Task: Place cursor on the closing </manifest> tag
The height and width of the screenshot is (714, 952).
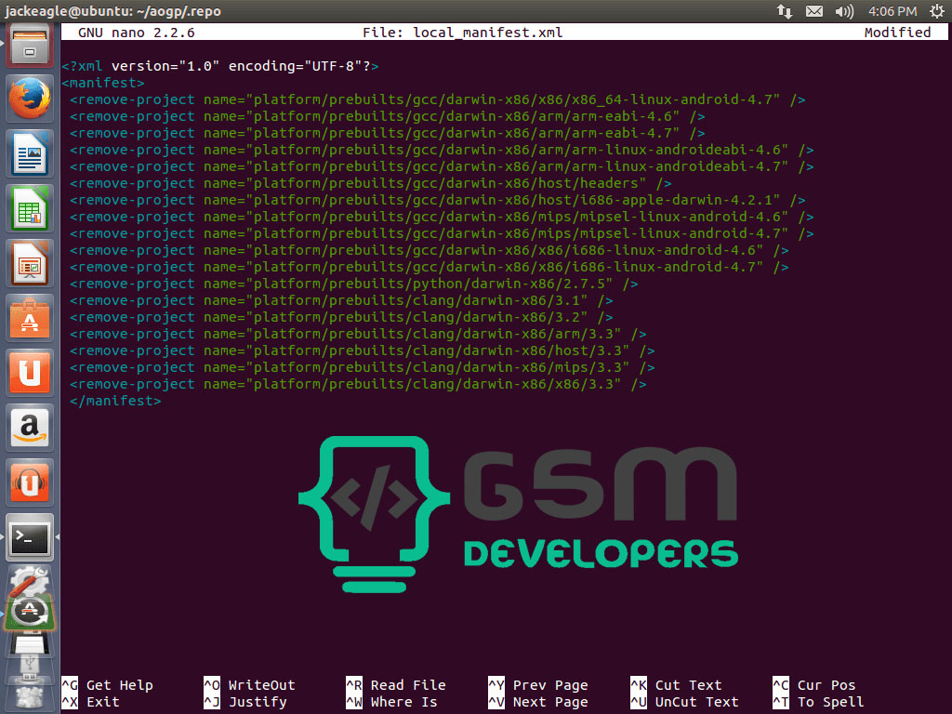Action: point(115,401)
